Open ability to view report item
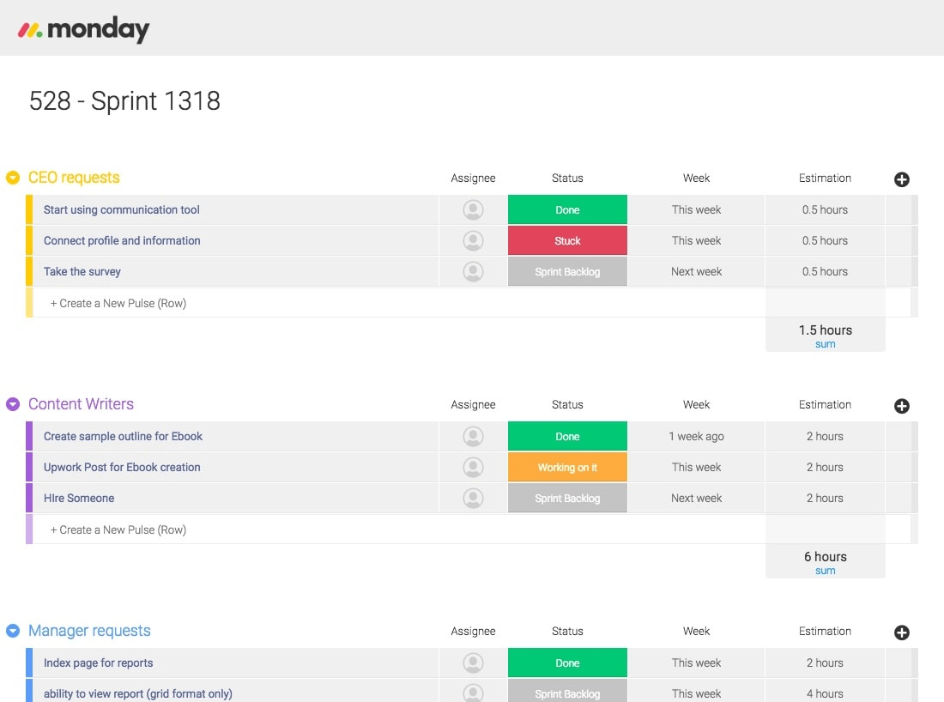 (138, 693)
